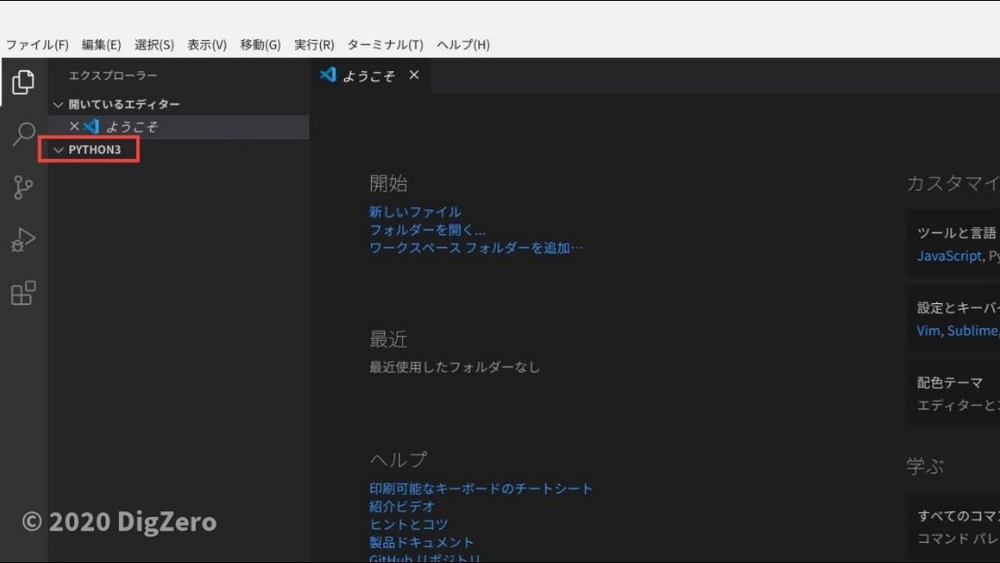
Task: Open the ヘルプ(H) menu
Action: 462,45
